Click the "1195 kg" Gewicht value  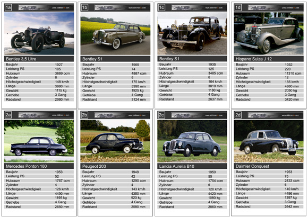coord(61,198)
